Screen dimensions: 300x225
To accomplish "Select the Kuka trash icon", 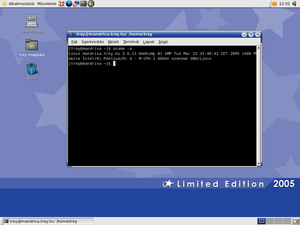I will click(x=32, y=71).
